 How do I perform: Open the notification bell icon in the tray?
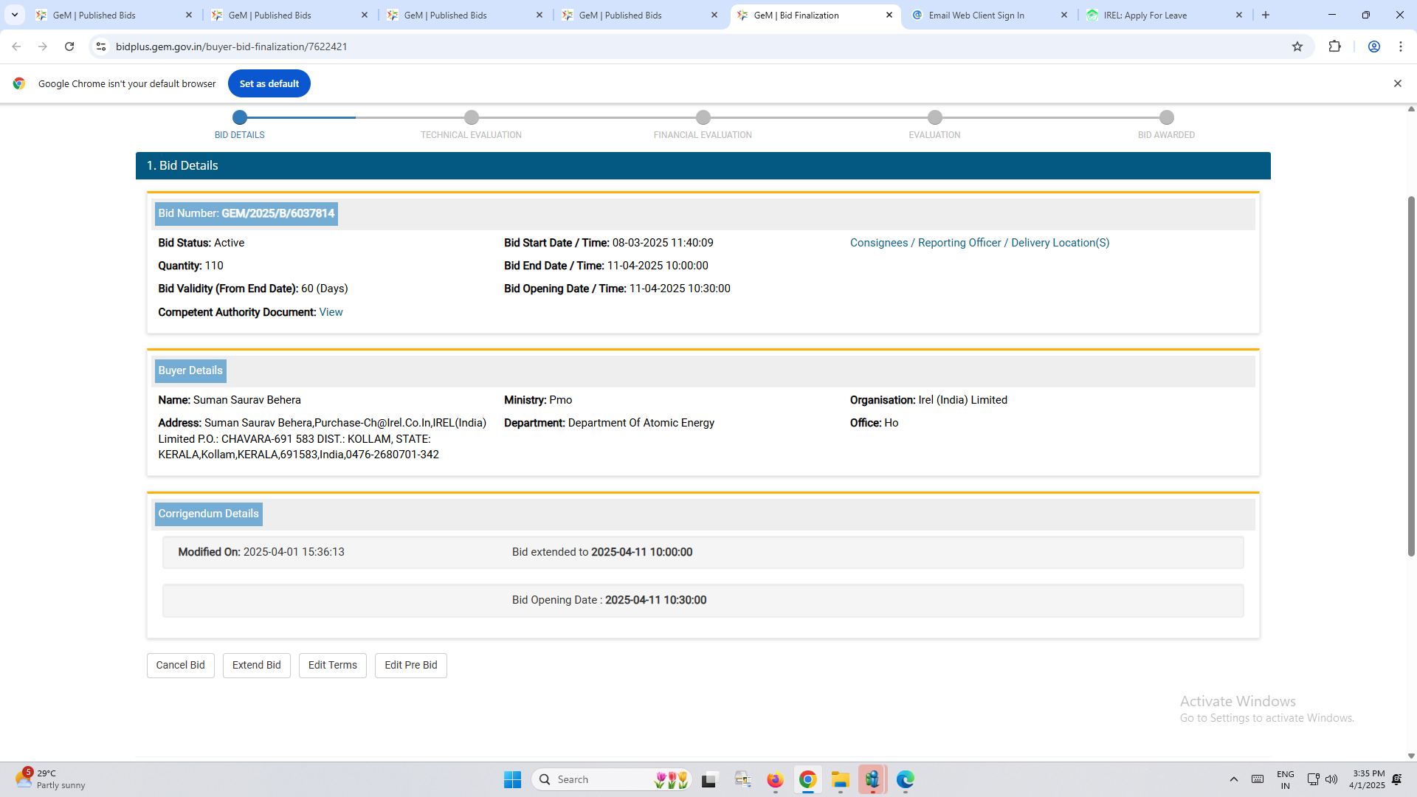pos(1397,779)
